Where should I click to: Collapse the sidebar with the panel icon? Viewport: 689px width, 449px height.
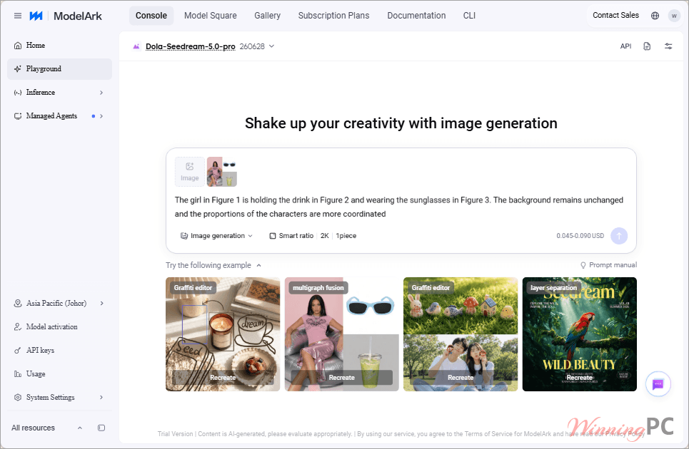pyautogui.click(x=101, y=428)
